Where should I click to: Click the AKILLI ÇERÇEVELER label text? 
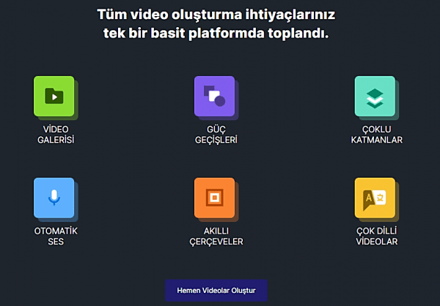point(216,236)
